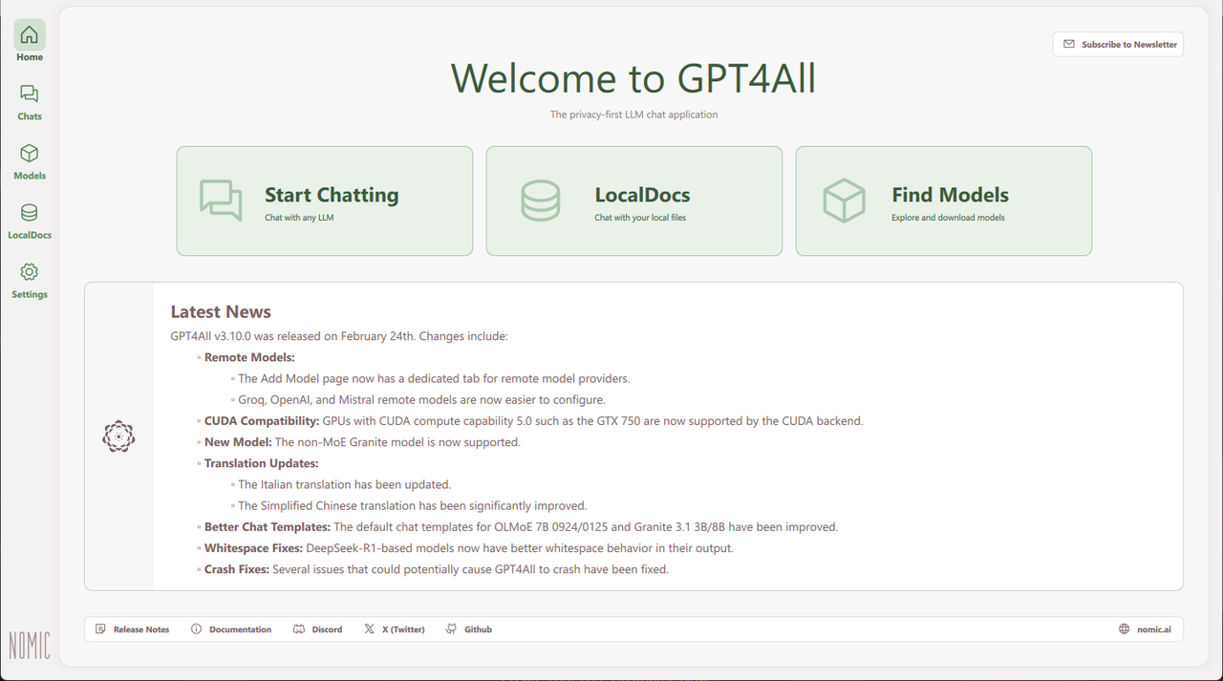Click the 'Welcome to GPT4All' title

(633, 78)
